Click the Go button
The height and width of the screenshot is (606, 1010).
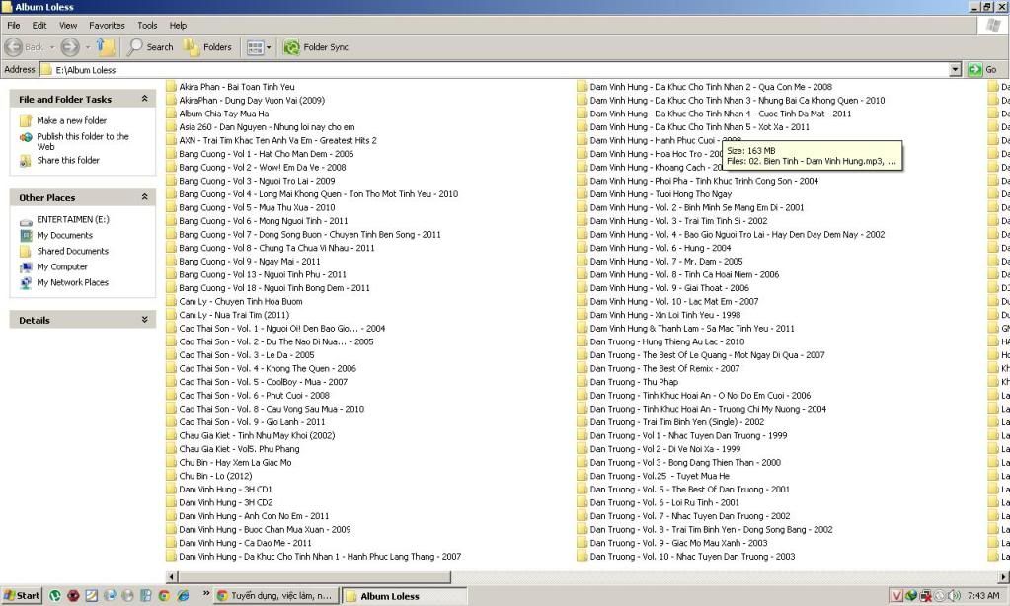point(982,70)
